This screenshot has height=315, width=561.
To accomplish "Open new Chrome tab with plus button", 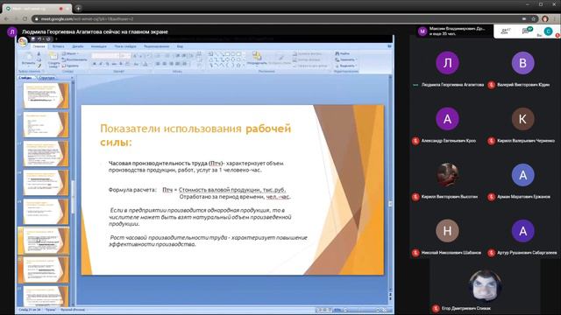I will 78,8.
